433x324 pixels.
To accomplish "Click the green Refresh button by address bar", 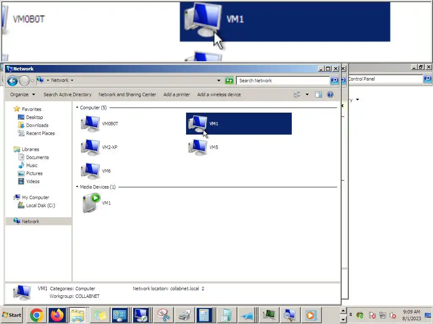I will click(x=229, y=81).
